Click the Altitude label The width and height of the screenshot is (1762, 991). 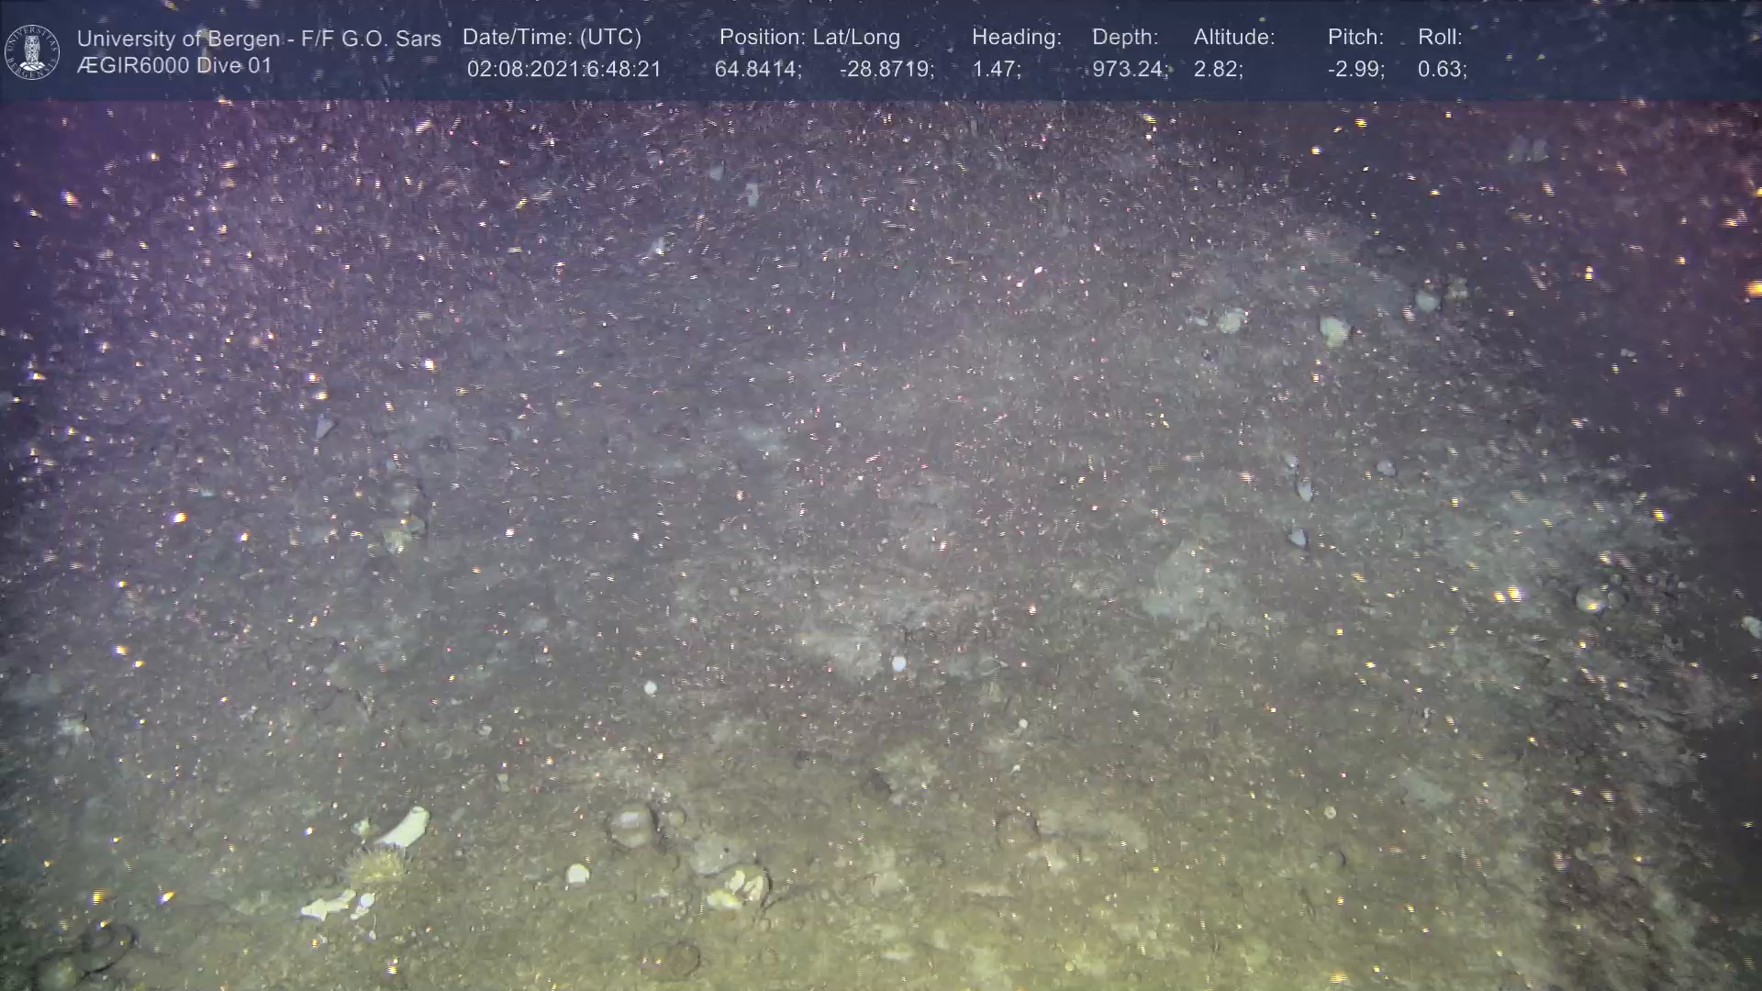1233,37
